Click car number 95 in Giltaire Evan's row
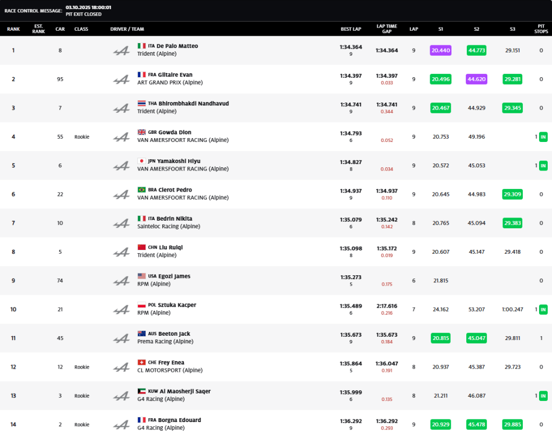 tap(60, 79)
